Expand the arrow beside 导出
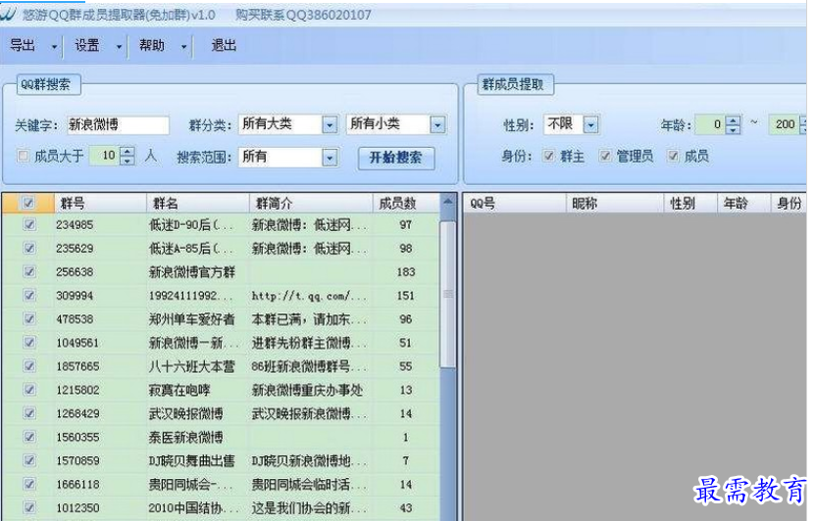This screenshot has width=815, height=521. click(x=54, y=47)
